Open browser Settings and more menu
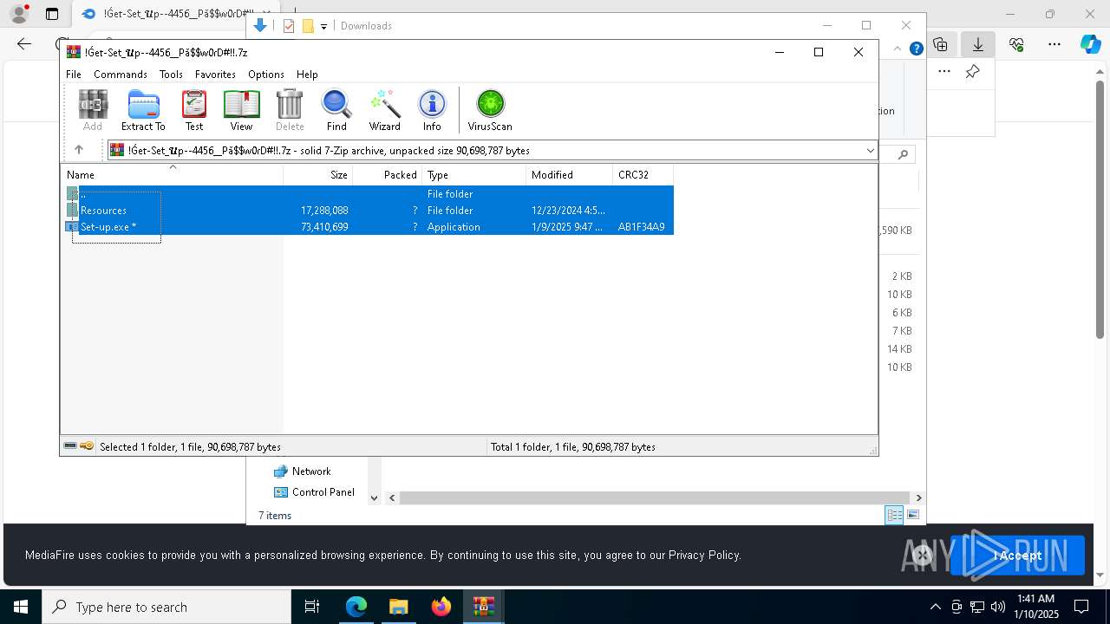The image size is (1110, 624). (1054, 44)
